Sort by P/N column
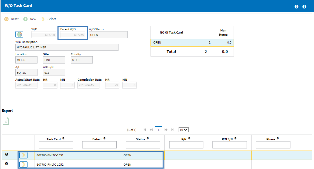Screen dimensions: 314x169 pyautogui.click(x=189, y=138)
